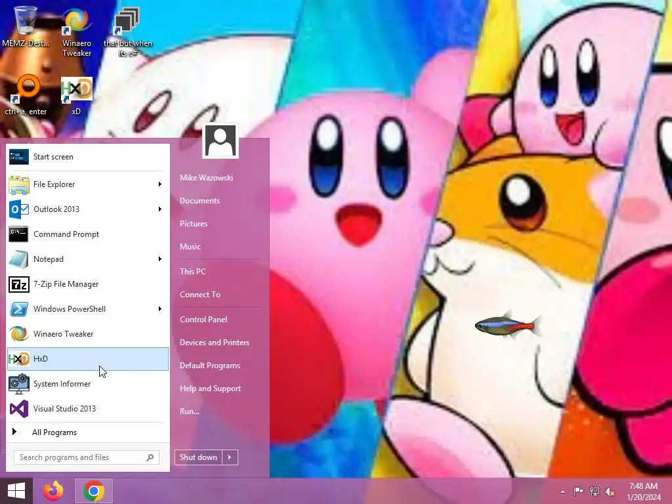Click the Outlook 2013 icon

(x=19, y=209)
